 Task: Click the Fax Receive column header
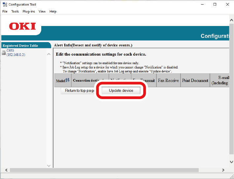pos(168,80)
